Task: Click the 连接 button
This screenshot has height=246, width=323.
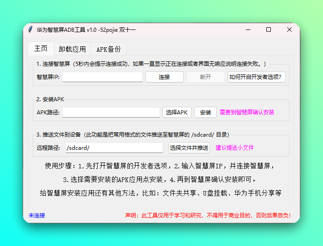Action: click(x=164, y=77)
